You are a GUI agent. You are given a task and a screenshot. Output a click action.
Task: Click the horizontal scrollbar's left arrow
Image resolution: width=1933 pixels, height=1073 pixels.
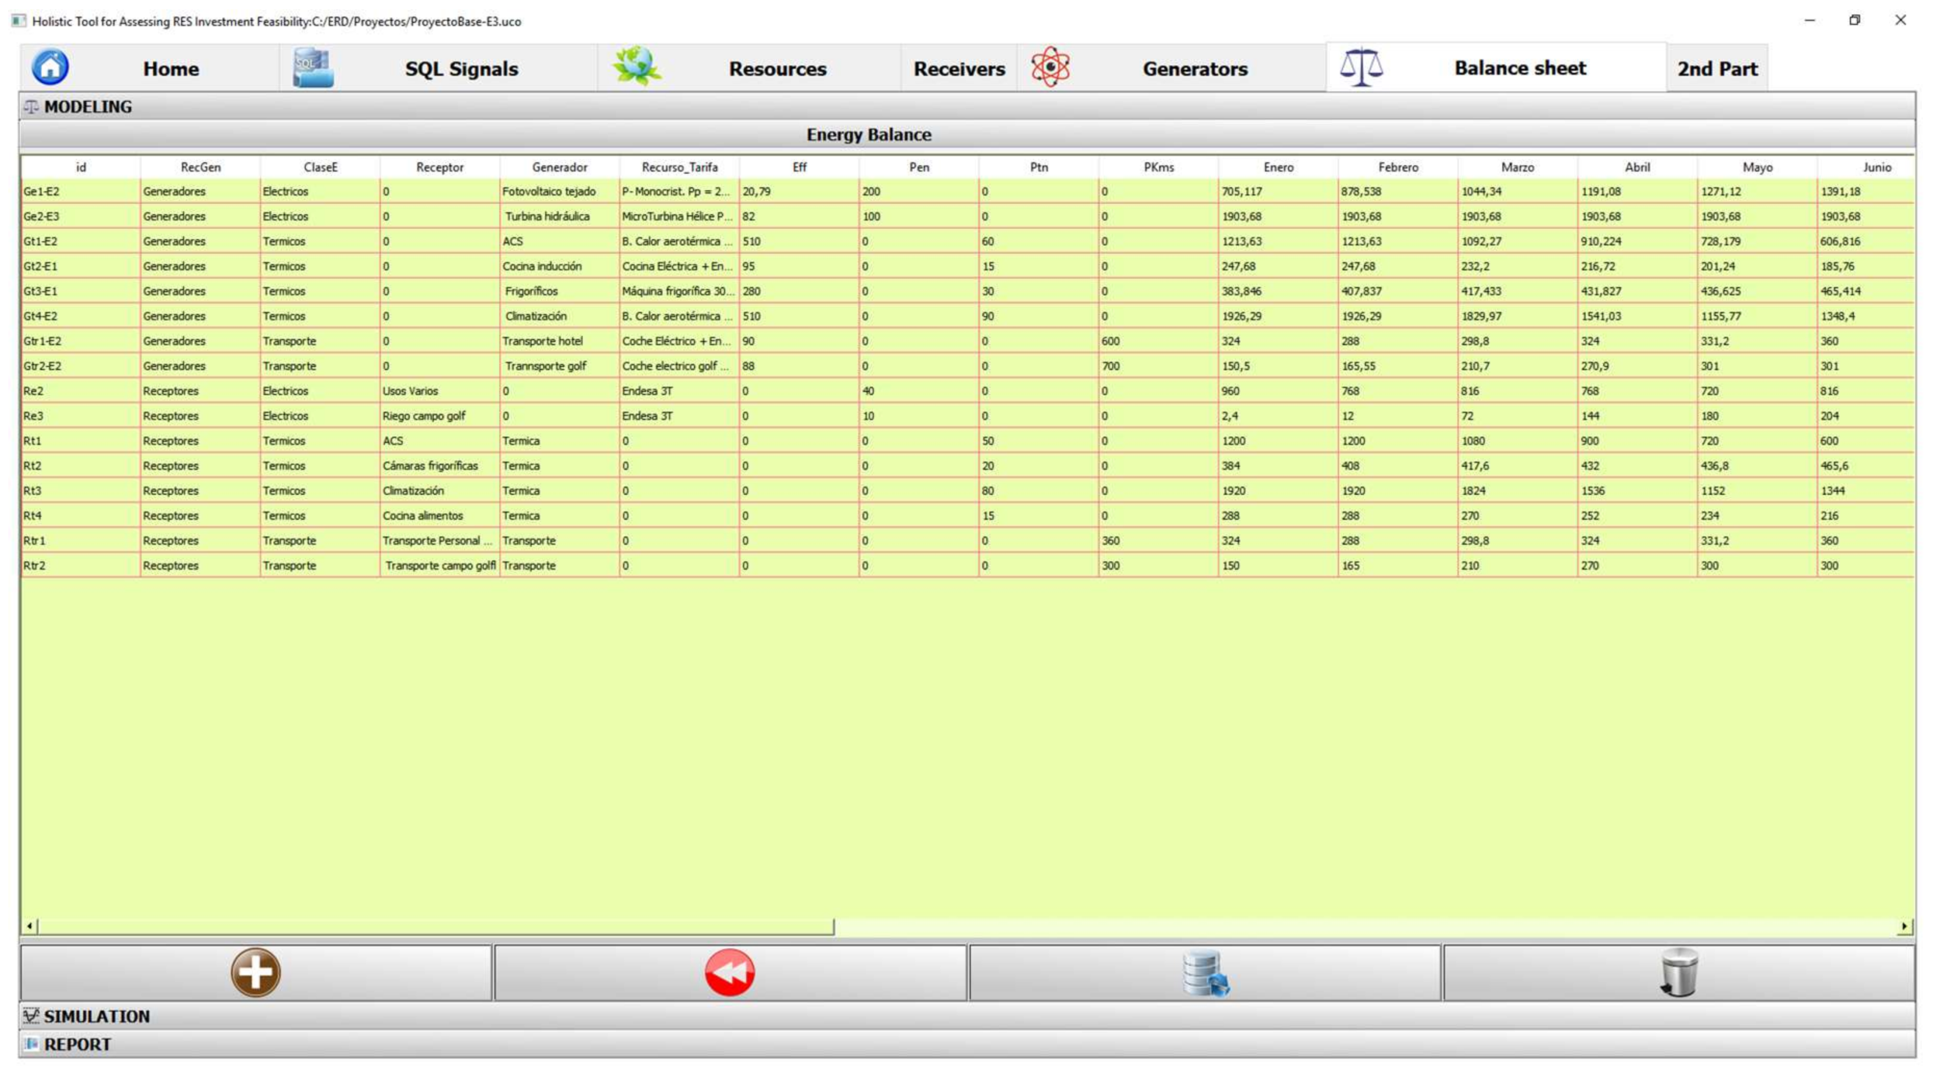click(29, 926)
